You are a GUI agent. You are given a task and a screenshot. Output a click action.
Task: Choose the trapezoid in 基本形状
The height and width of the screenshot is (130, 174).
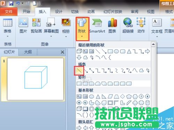point(116,96)
